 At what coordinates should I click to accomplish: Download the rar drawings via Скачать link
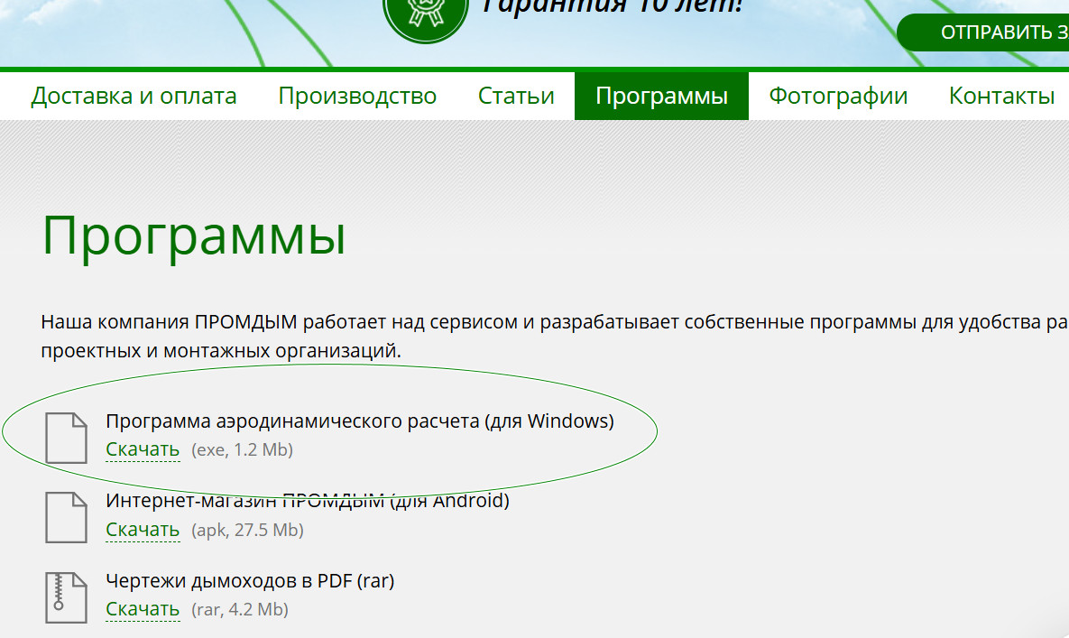pos(143,609)
